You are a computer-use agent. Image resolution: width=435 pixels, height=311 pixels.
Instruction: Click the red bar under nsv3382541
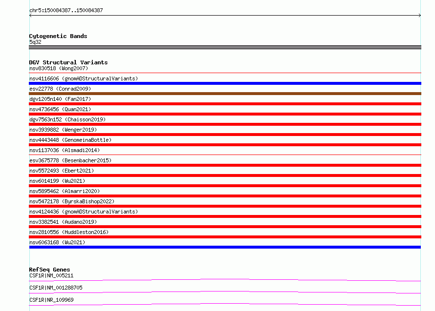pos(225,227)
